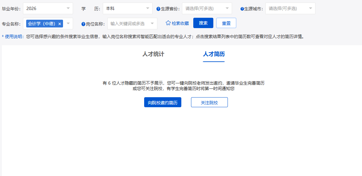
Task: Open the 岗位名称 dropdown arrow
Action: (x=152, y=24)
